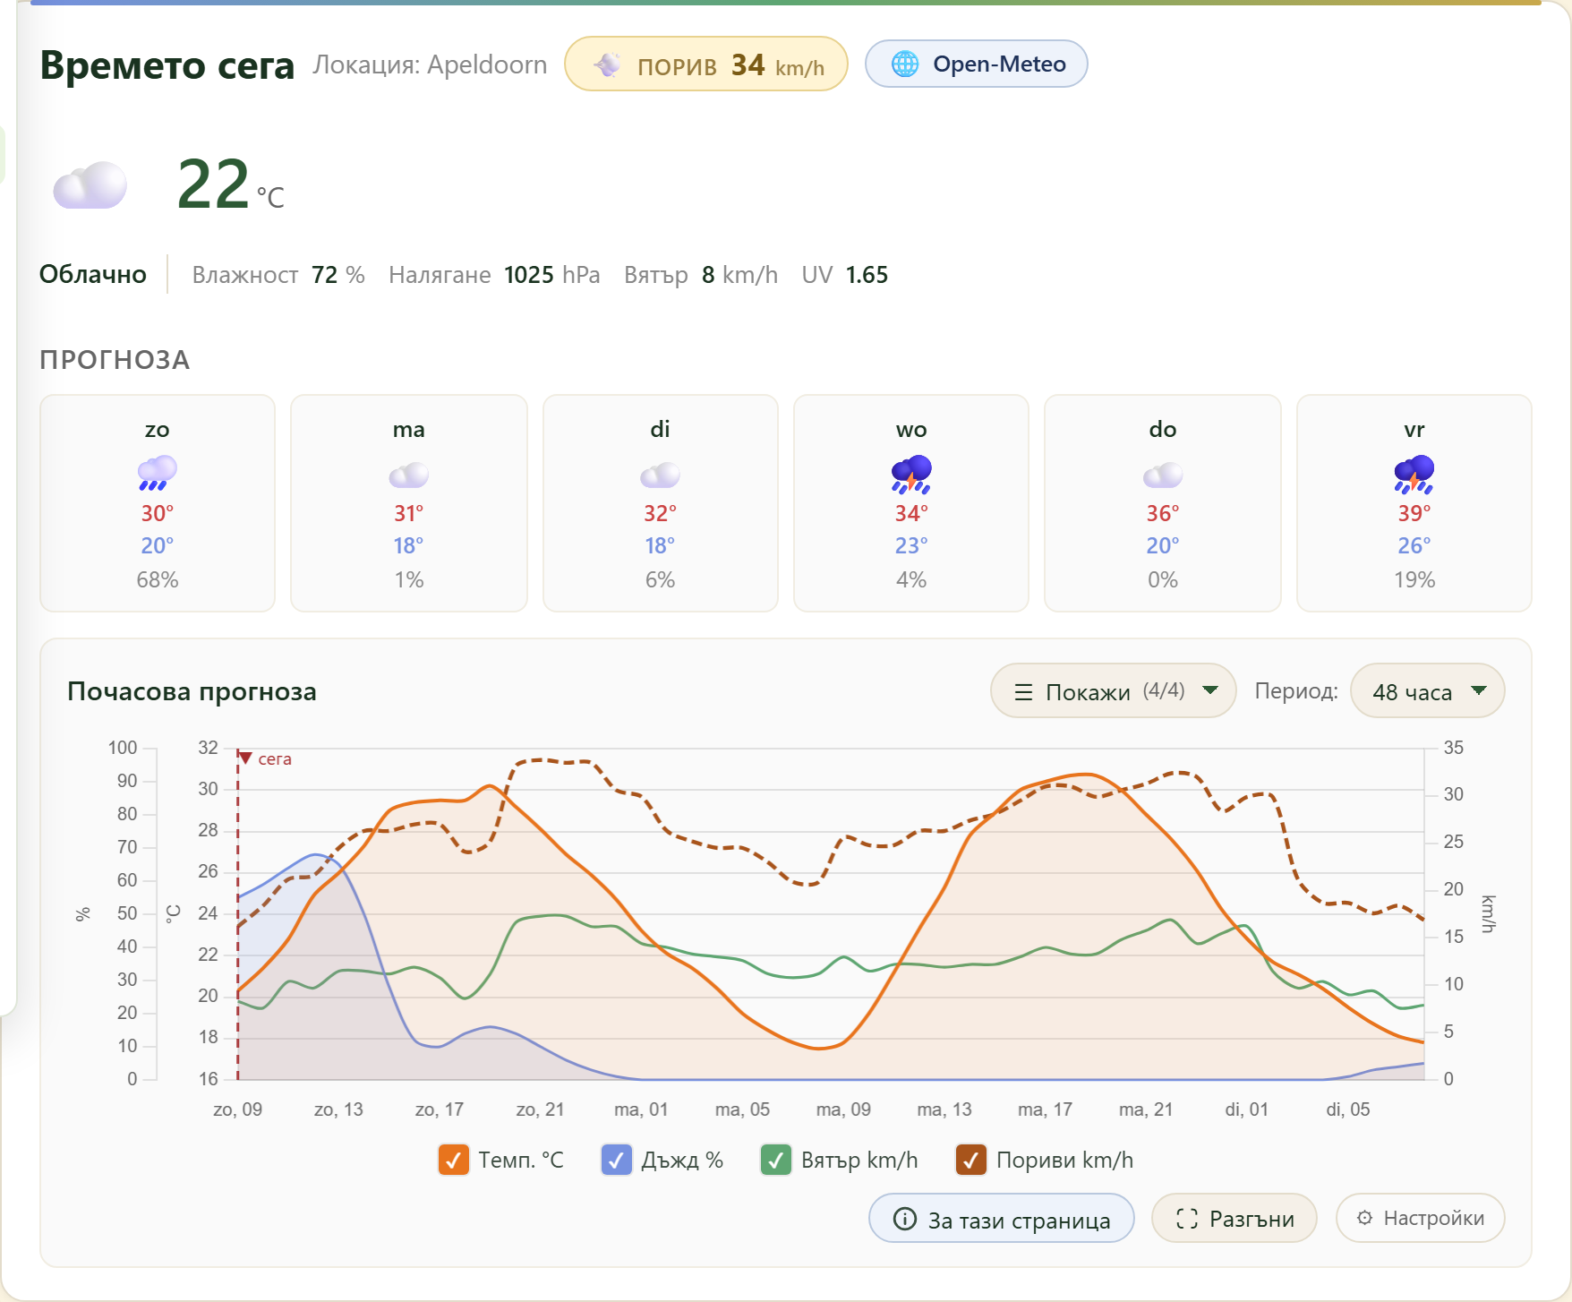Click the red сега marker on the chart
The width and height of the screenshot is (1572, 1302).
(x=265, y=758)
